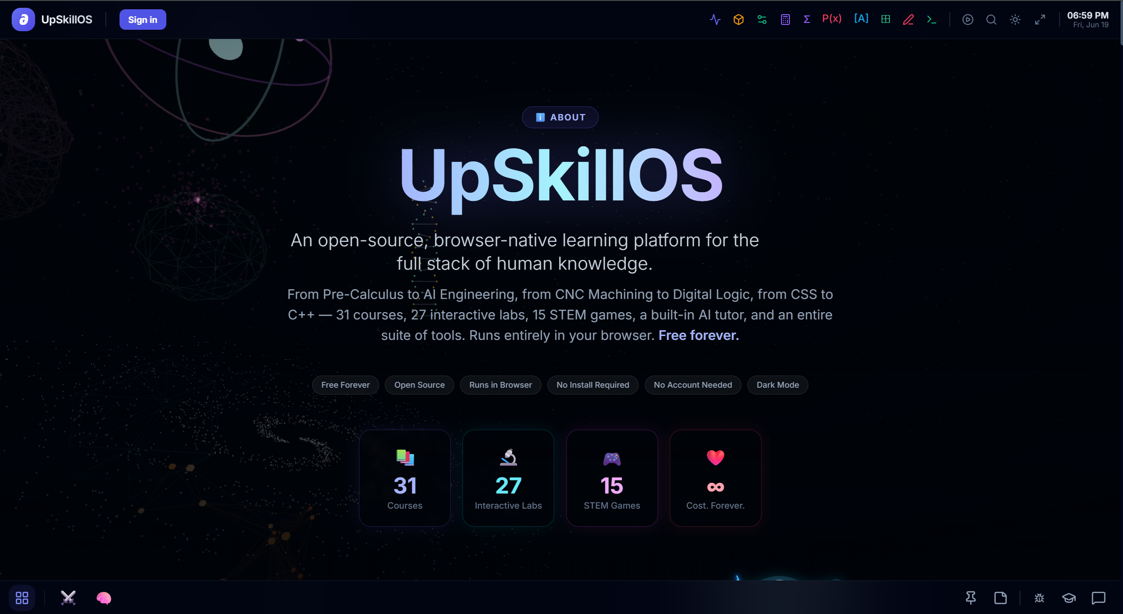Image resolution: width=1123 pixels, height=614 pixels.
Task: Open the purple calculator tool
Action: click(785, 20)
